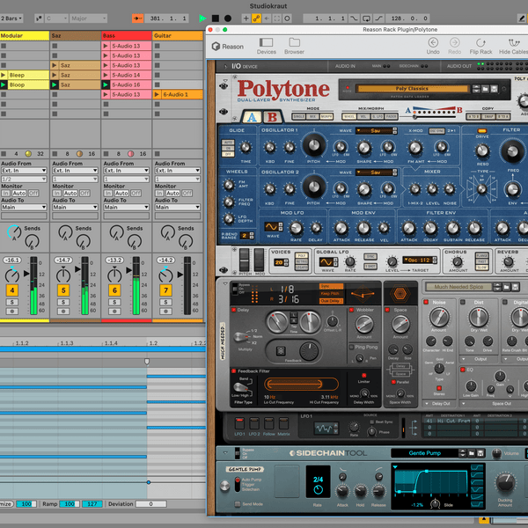528x528 pixels.
Task: Click the Bass track header
Action: [x=126, y=36]
